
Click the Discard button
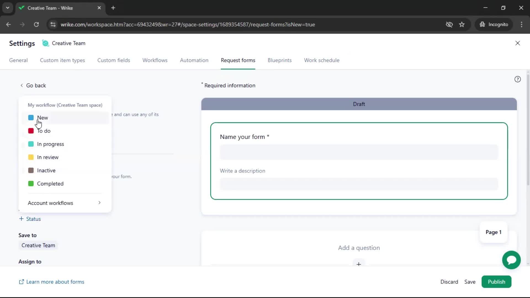click(x=449, y=282)
